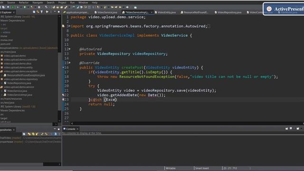The width and height of the screenshot is (304, 171).
Task: Click the error marker on line 23
Action: (x=63, y=99)
